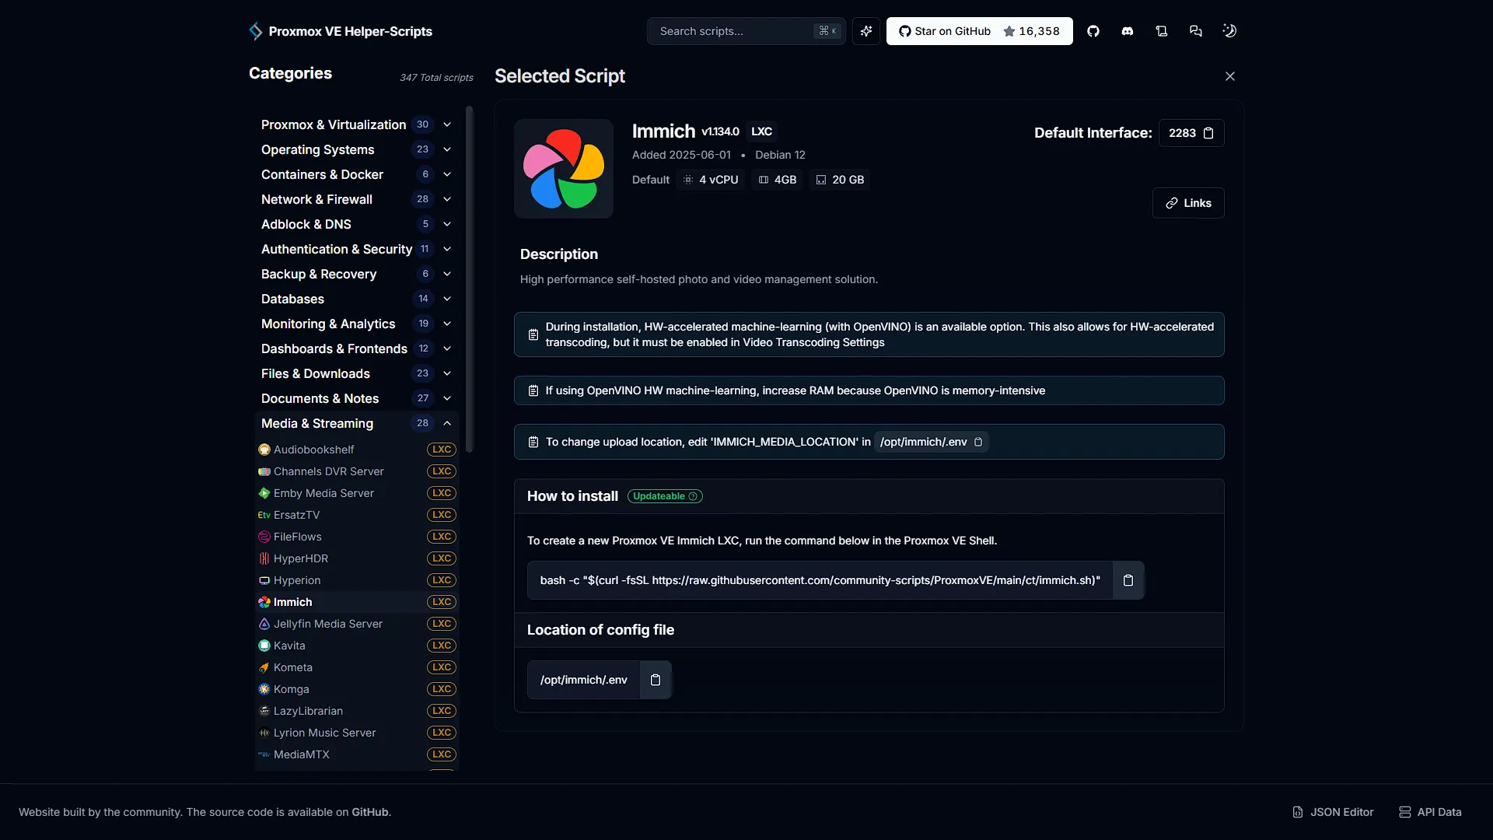The width and height of the screenshot is (1493, 840).
Task: Expand Backup & Recovery category
Action: point(357,274)
